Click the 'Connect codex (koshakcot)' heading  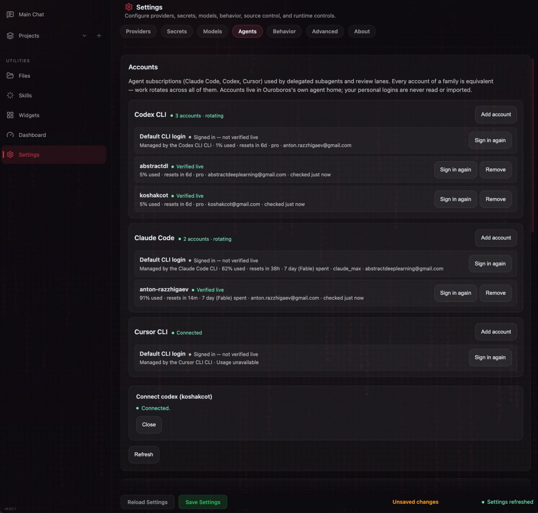click(174, 397)
